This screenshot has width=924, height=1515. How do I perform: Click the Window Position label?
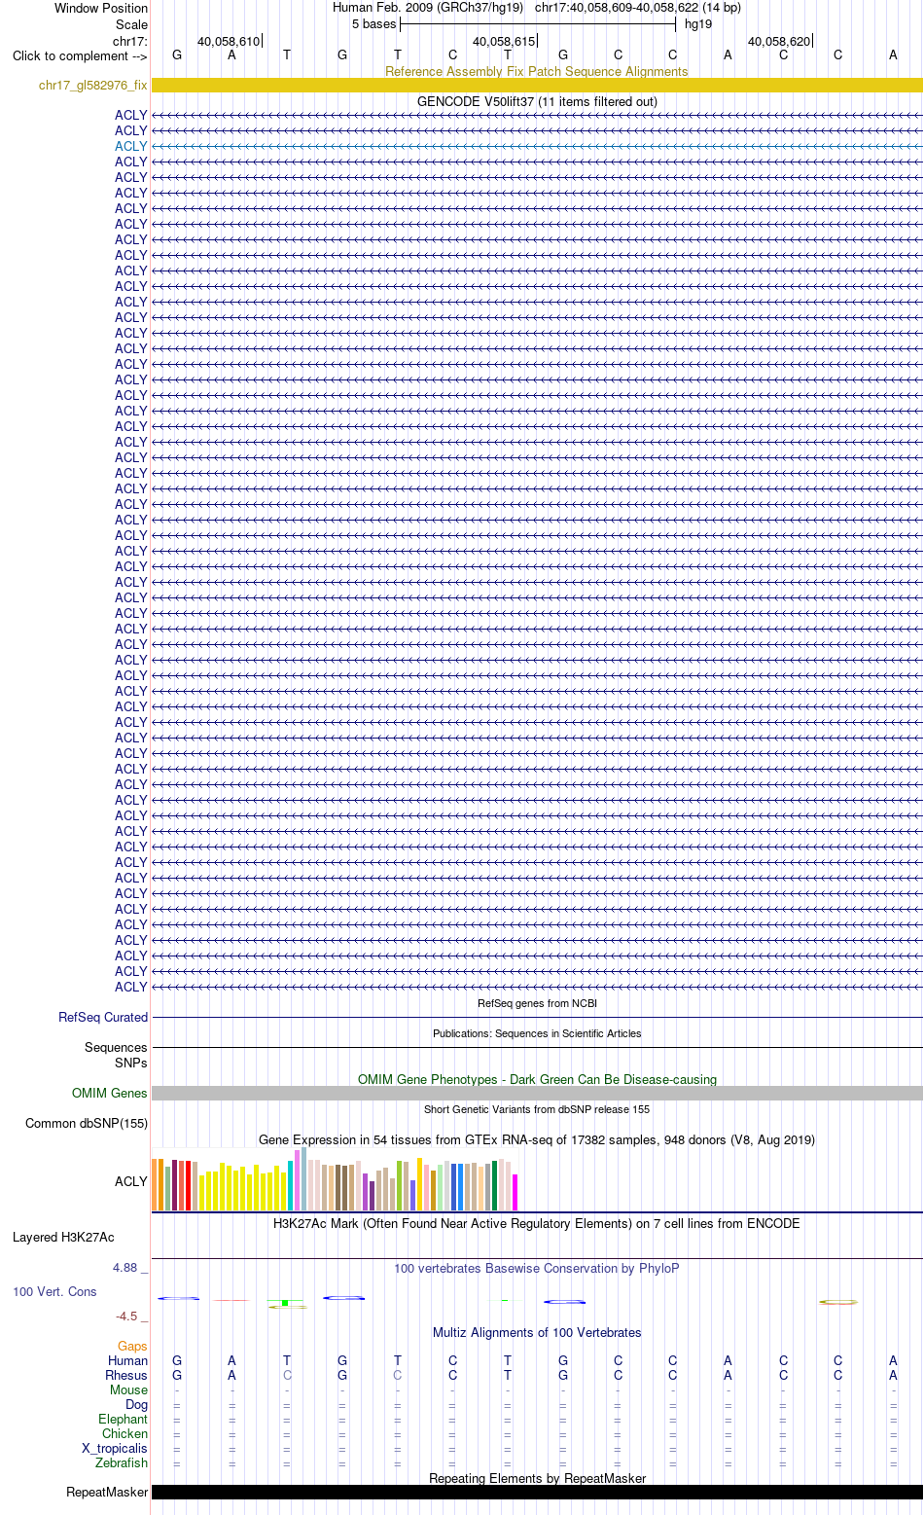click(101, 8)
